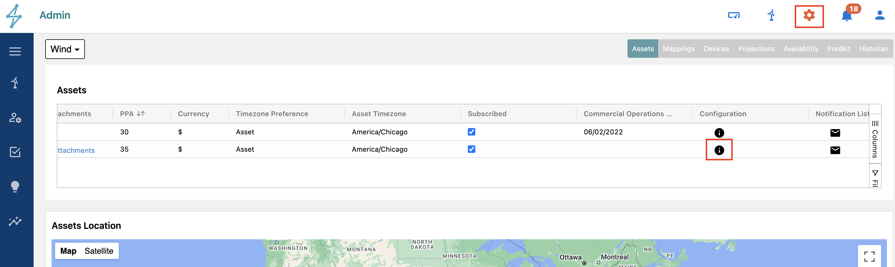Open the user settings sidebar icon
895x267 pixels.
pyautogui.click(x=15, y=118)
